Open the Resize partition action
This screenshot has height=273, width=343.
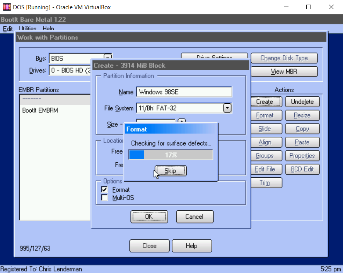tap(302, 115)
